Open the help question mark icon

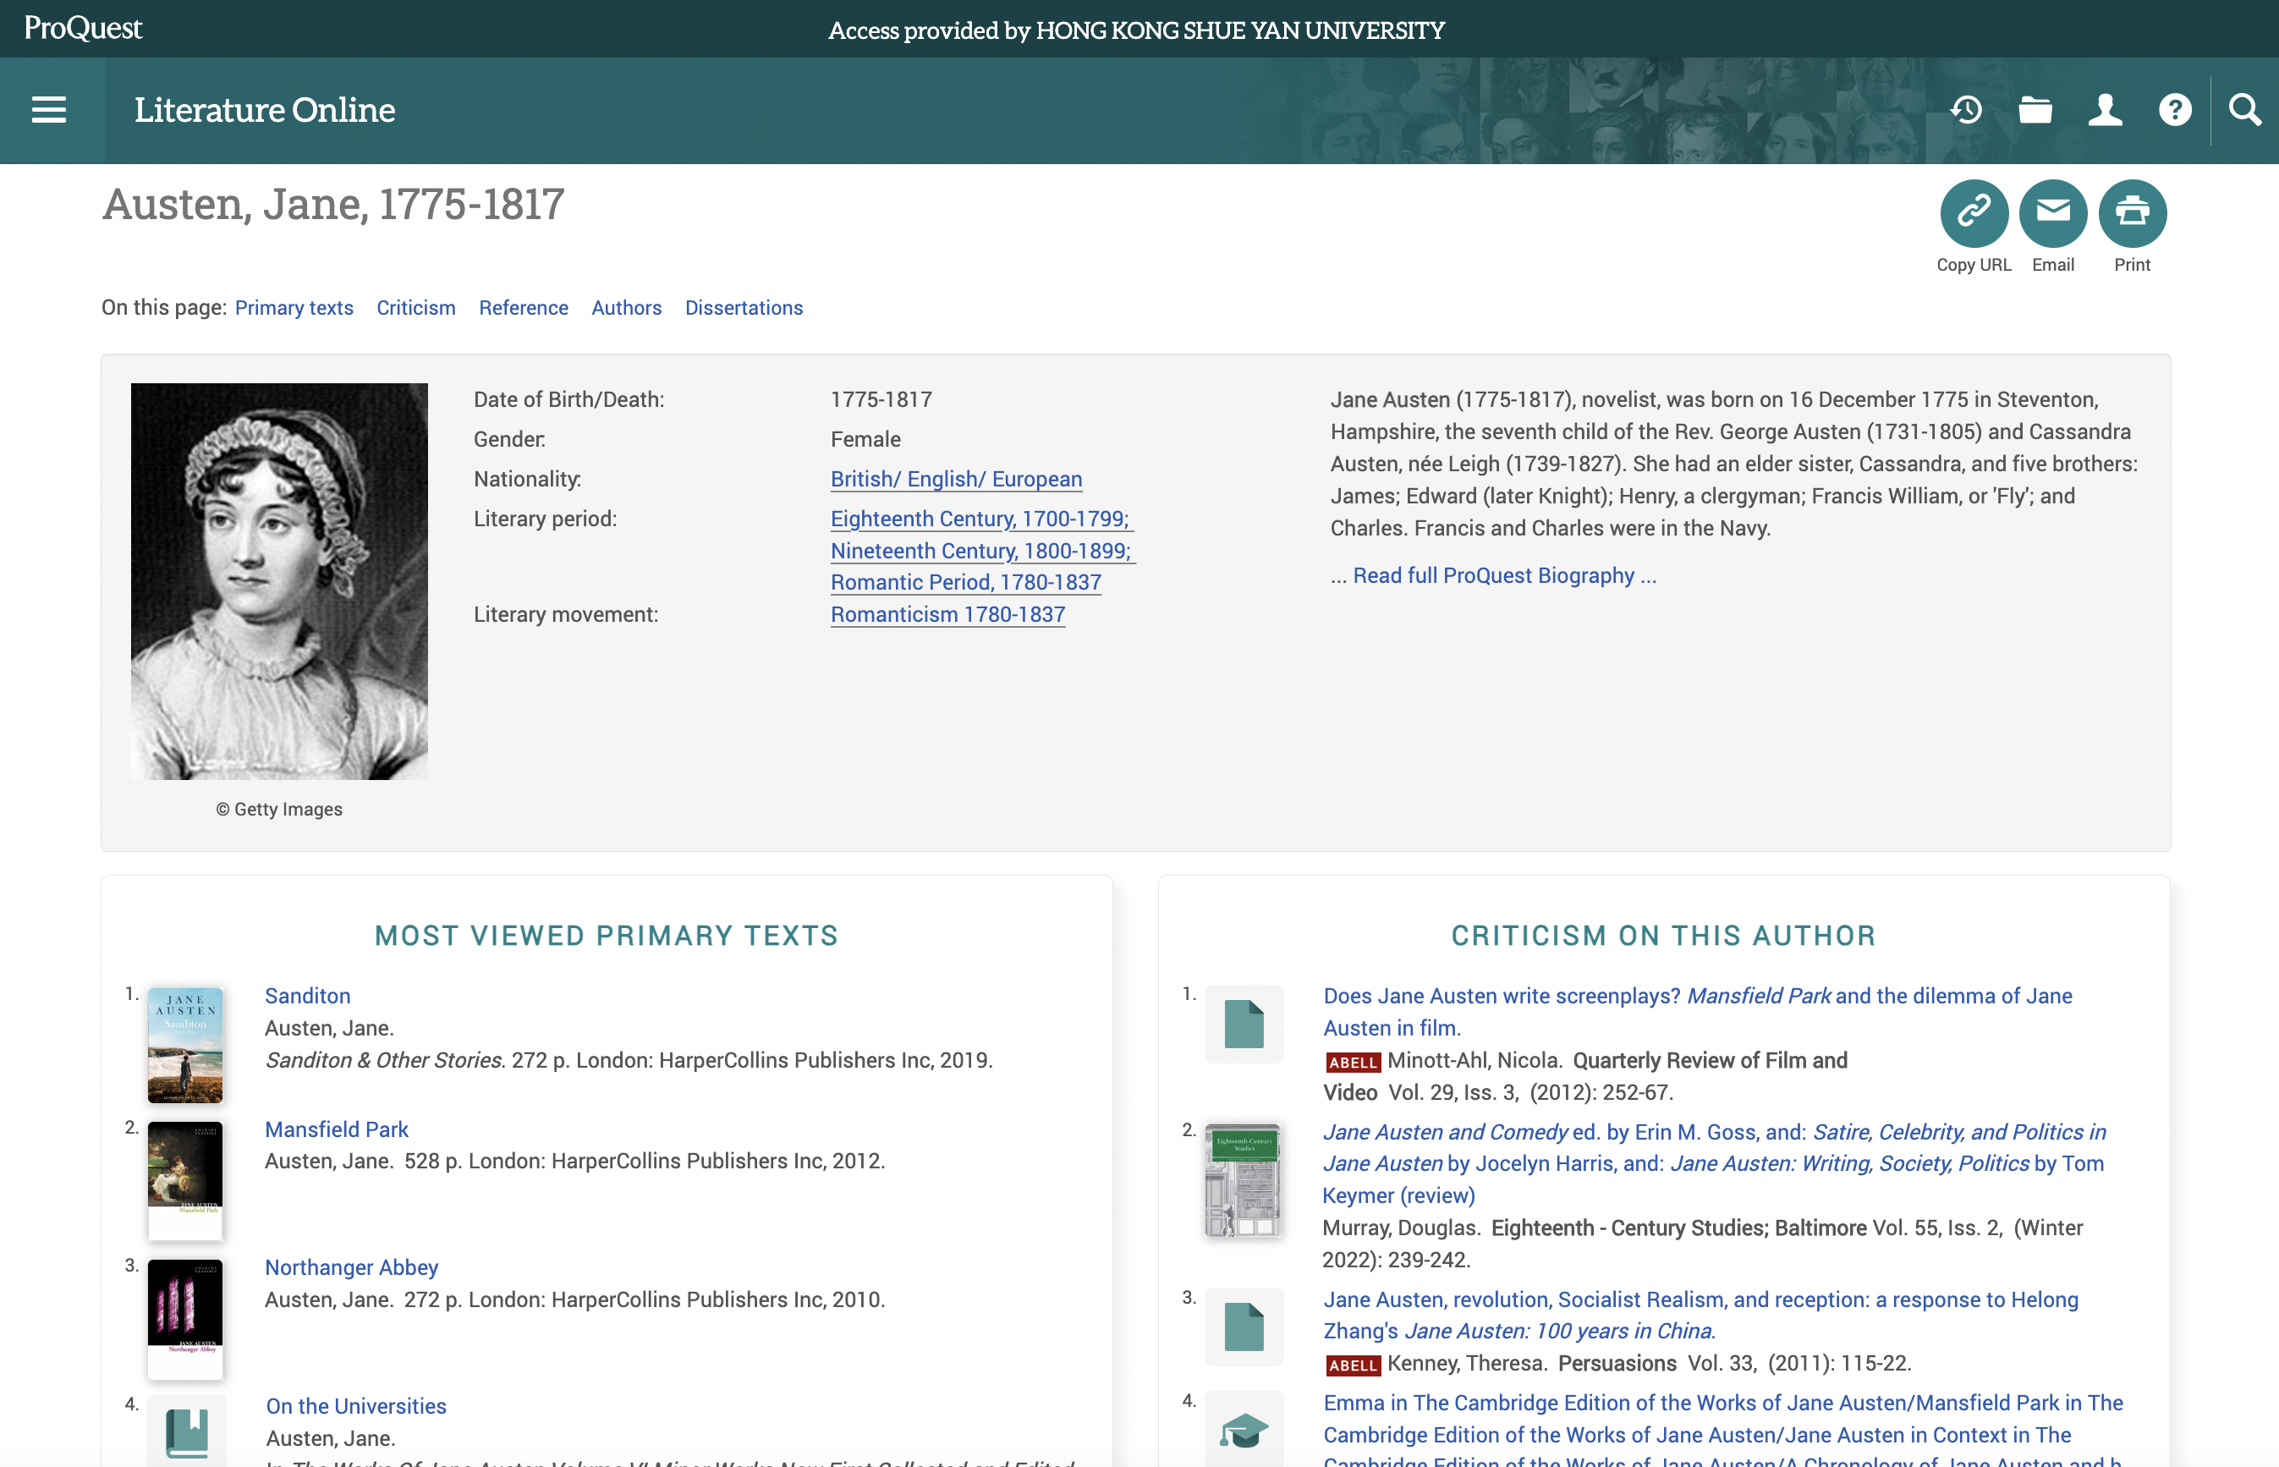coord(2174,109)
